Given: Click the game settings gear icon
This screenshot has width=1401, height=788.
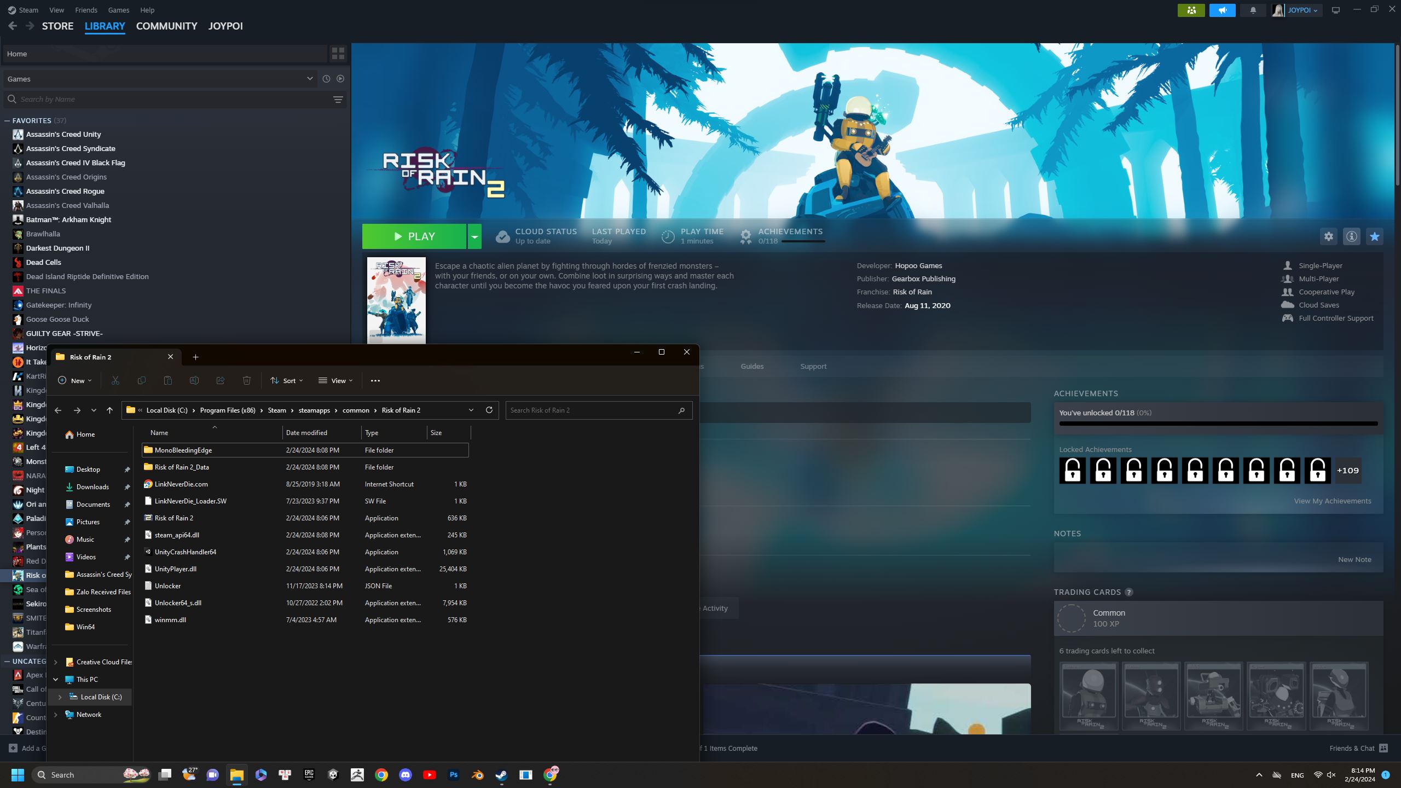Looking at the screenshot, I should click(1328, 236).
